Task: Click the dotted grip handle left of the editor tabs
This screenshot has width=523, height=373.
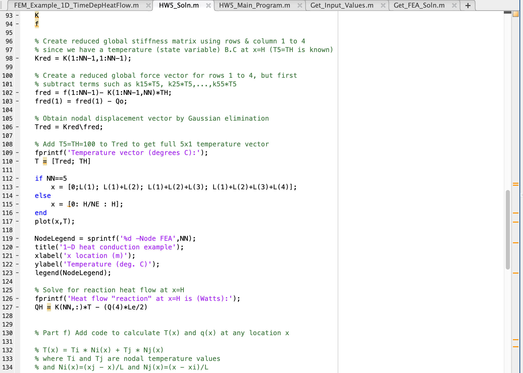Action: click(2, 5)
